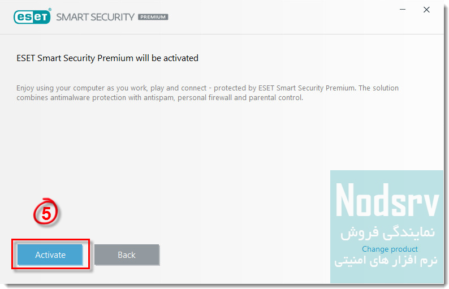The height and width of the screenshot is (289, 449).
Task: Go back with the Back button
Action: (x=127, y=255)
